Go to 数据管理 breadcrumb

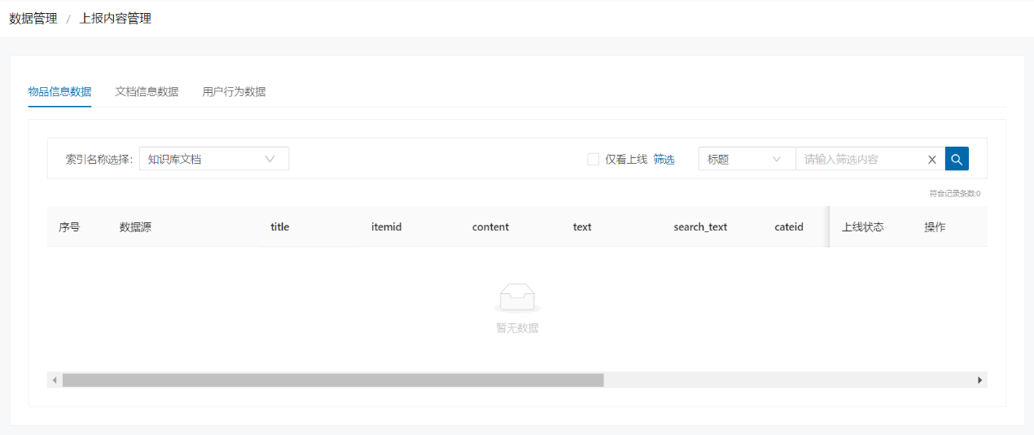pyautogui.click(x=33, y=18)
